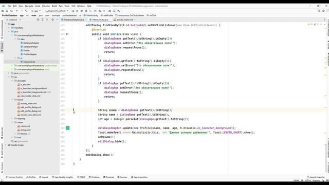The width and height of the screenshot is (329, 185).
Task: Collapse the 'data' package in project tree
Action: tap(15, 39)
